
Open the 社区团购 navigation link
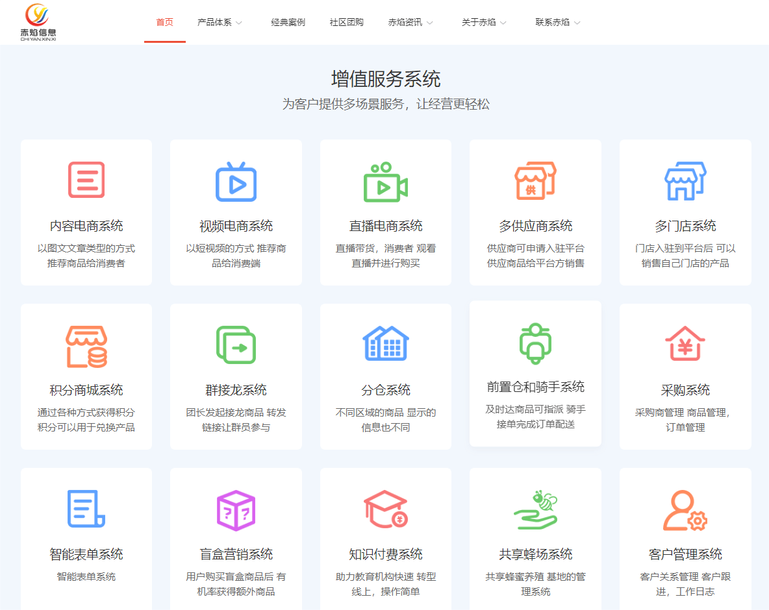346,23
